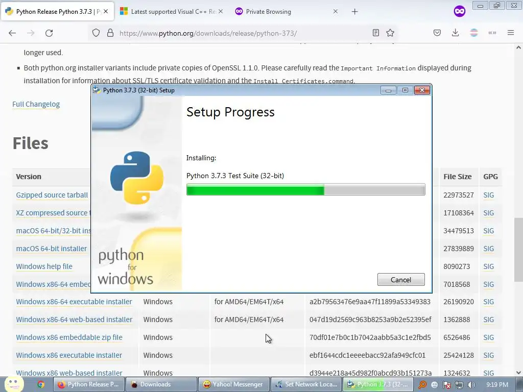523x392 pixels.
Task: Switch to the Private Browsing tab
Action: [x=287, y=12]
